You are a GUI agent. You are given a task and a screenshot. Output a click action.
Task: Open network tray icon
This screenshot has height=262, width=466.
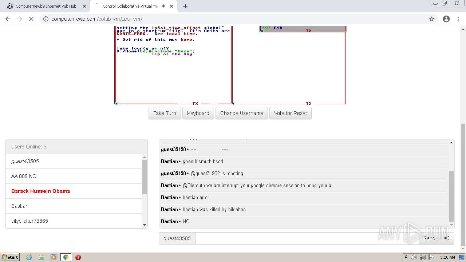pyautogui.click(x=422, y=257)
